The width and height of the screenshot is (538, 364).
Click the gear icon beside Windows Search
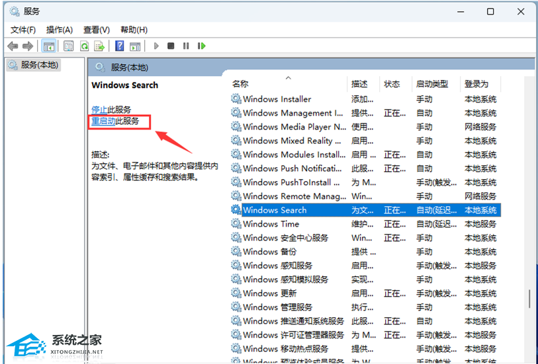236,209
